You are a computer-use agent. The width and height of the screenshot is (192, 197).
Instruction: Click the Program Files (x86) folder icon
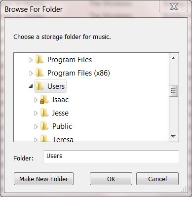[x=39, y=73]
